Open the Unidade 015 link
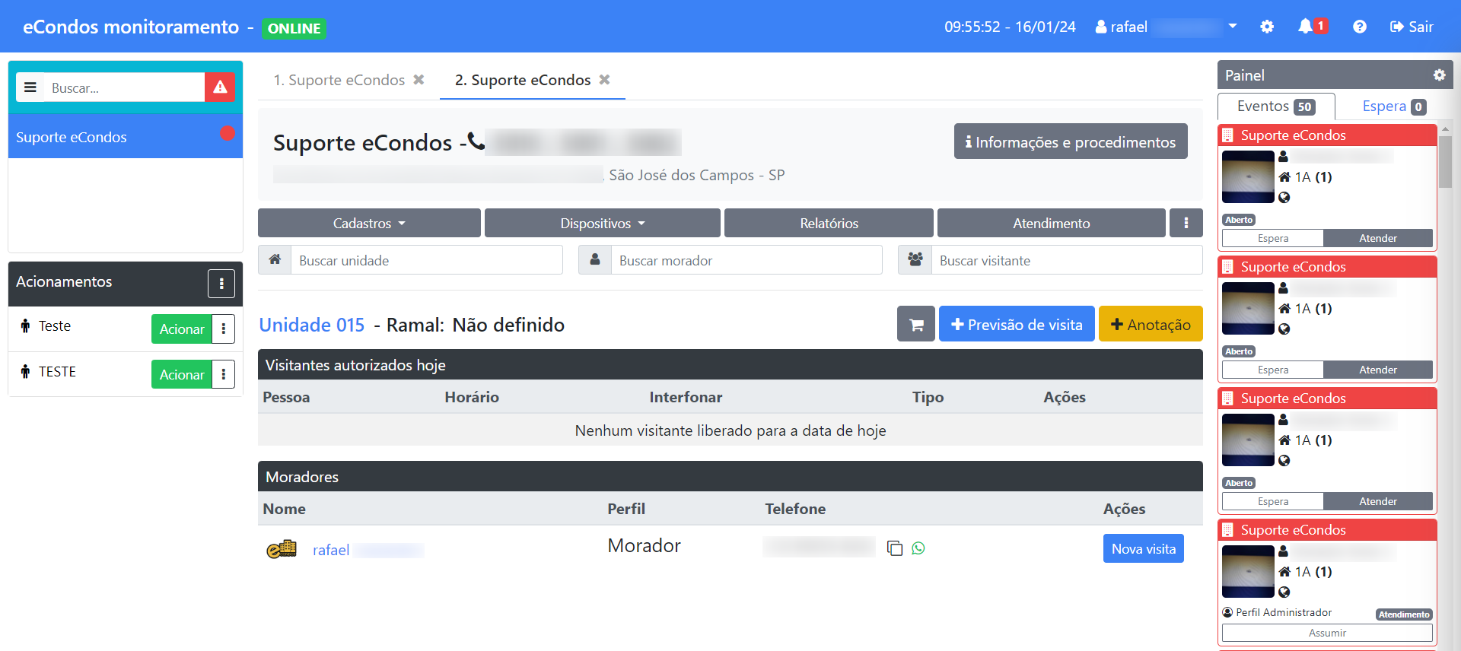Screen dimensions: 1461x651 (x=312, y=325)
